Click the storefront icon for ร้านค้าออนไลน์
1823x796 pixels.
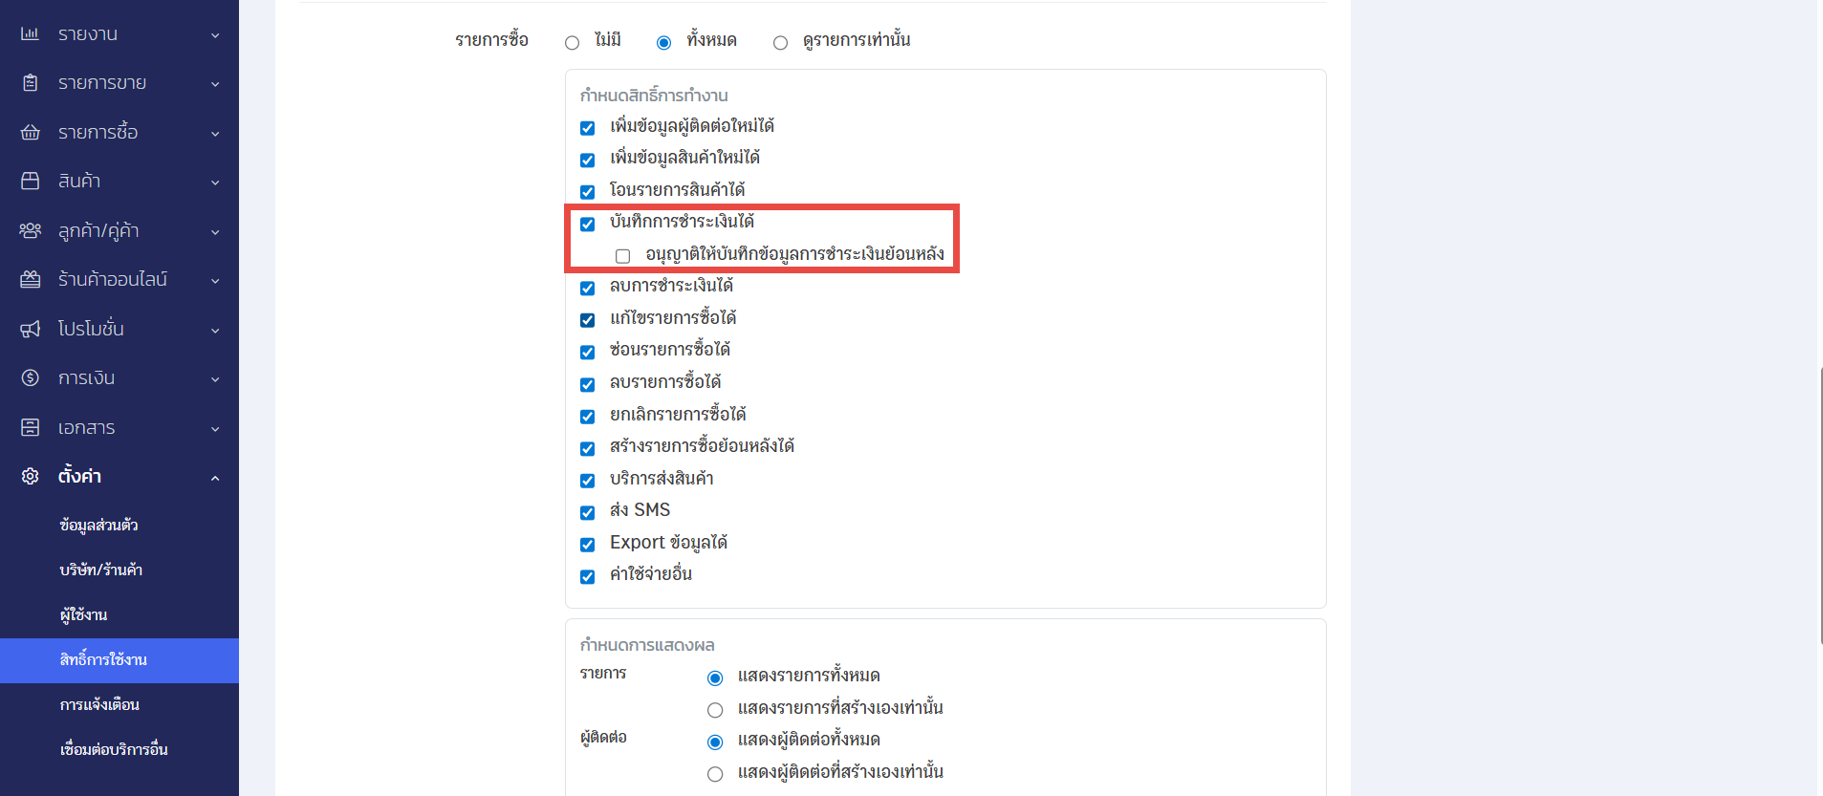[x=31, y=280]
